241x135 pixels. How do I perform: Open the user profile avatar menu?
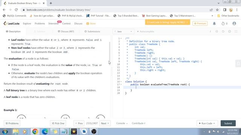pyautogui.click(x=234, y=23)
